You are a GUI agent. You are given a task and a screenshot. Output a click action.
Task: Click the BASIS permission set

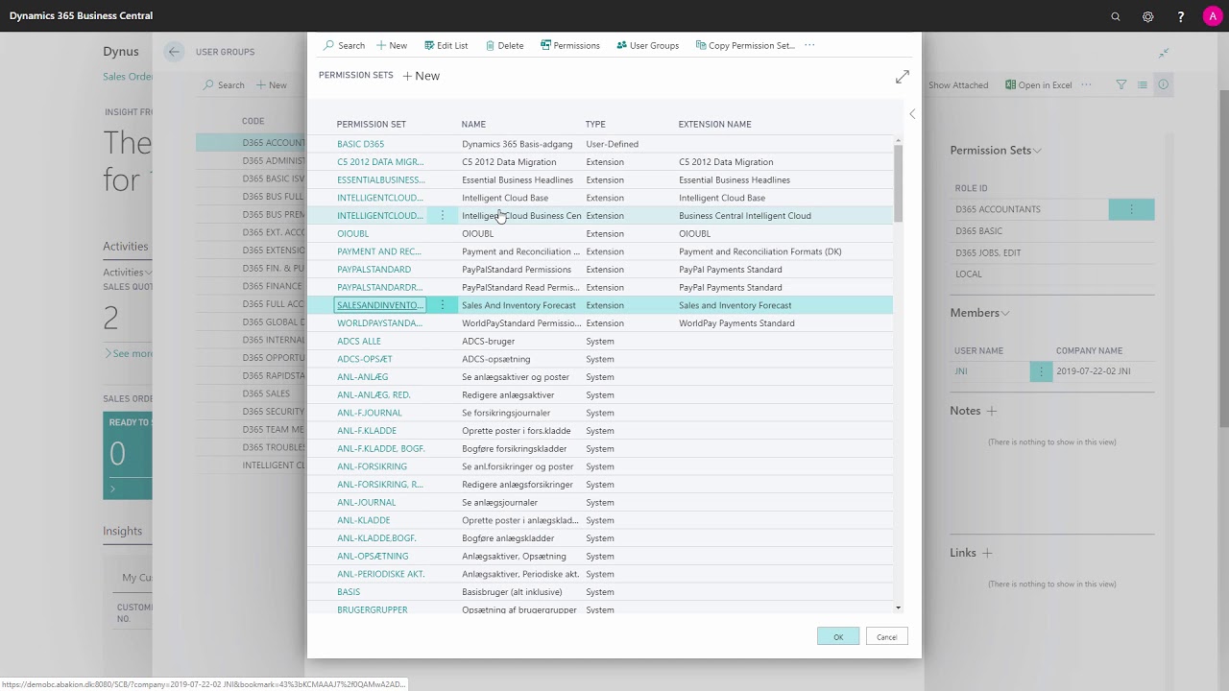[x=349, y=592]
